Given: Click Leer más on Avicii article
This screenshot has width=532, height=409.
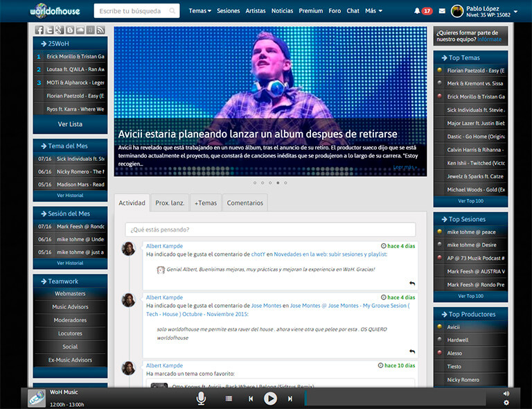Looking at the screenshot, I should coord(405,167).
